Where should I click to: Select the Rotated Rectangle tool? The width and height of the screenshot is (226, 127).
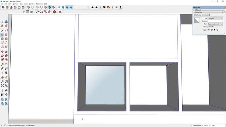[x=6, y=35]
